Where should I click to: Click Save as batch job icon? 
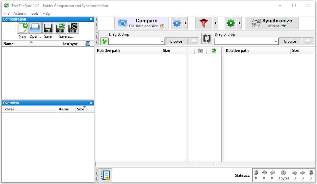[x=73, y=28]
